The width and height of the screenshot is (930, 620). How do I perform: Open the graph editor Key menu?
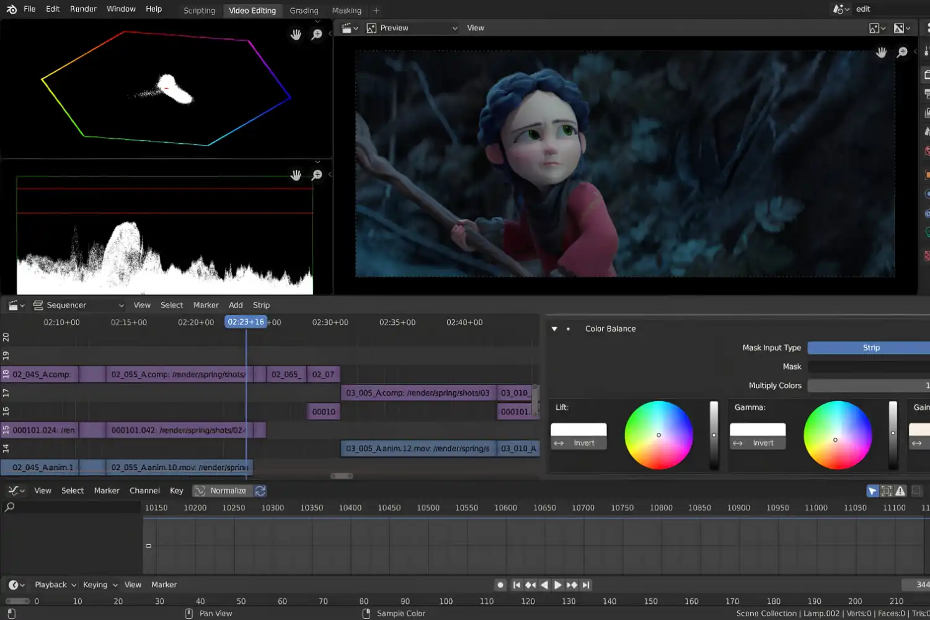[177, 490]
